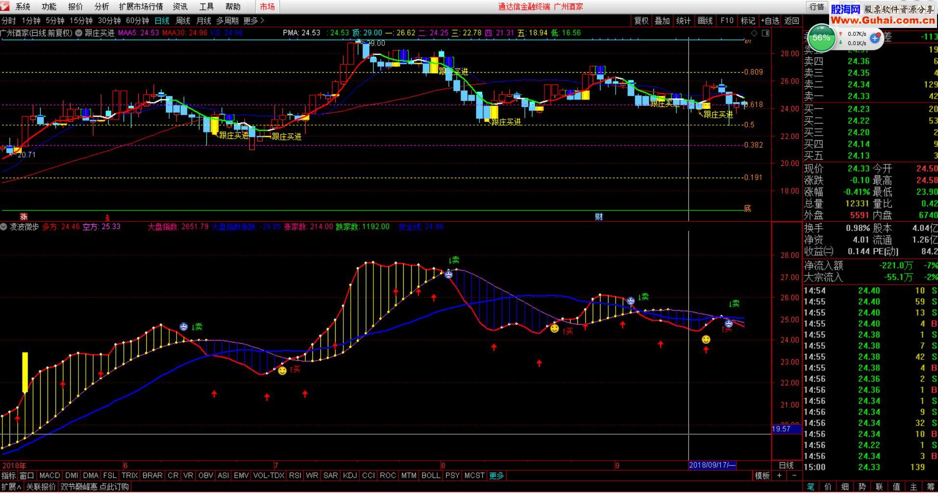Open indicator settings circle beside 凌波微步

click(x=4, y=227)
